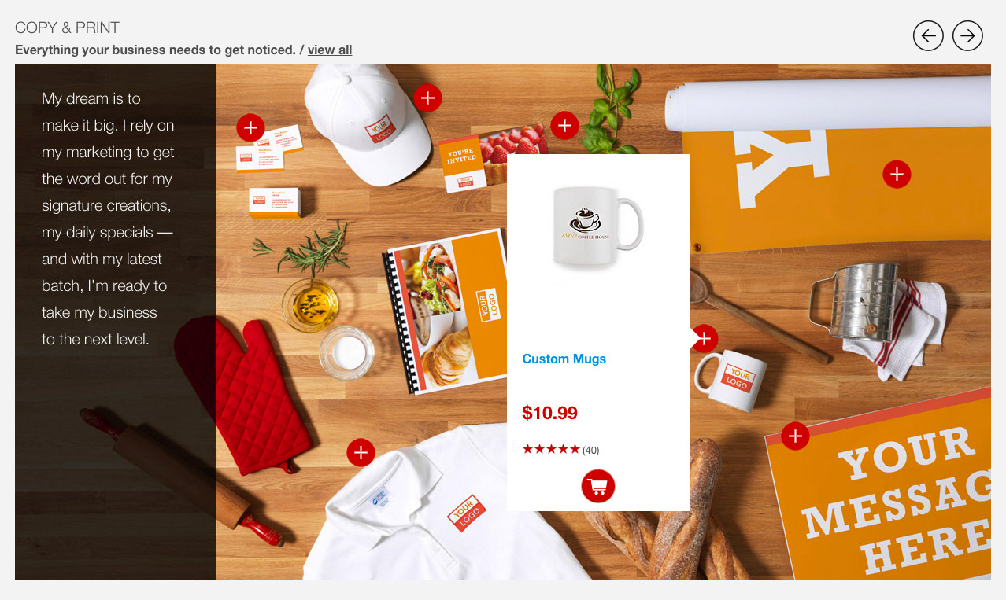Click the spiral-bound menu booklet
Screen dimensions: 1006x600
point(447,311)
